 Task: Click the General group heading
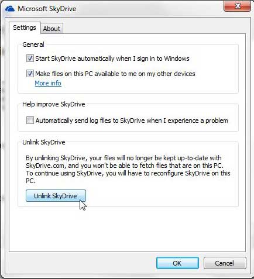click(x=33, y=44)
